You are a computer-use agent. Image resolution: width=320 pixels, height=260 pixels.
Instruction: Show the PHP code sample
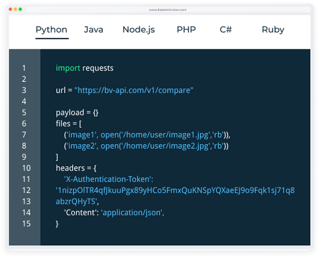pyautogui.click(x=186, y=30)
